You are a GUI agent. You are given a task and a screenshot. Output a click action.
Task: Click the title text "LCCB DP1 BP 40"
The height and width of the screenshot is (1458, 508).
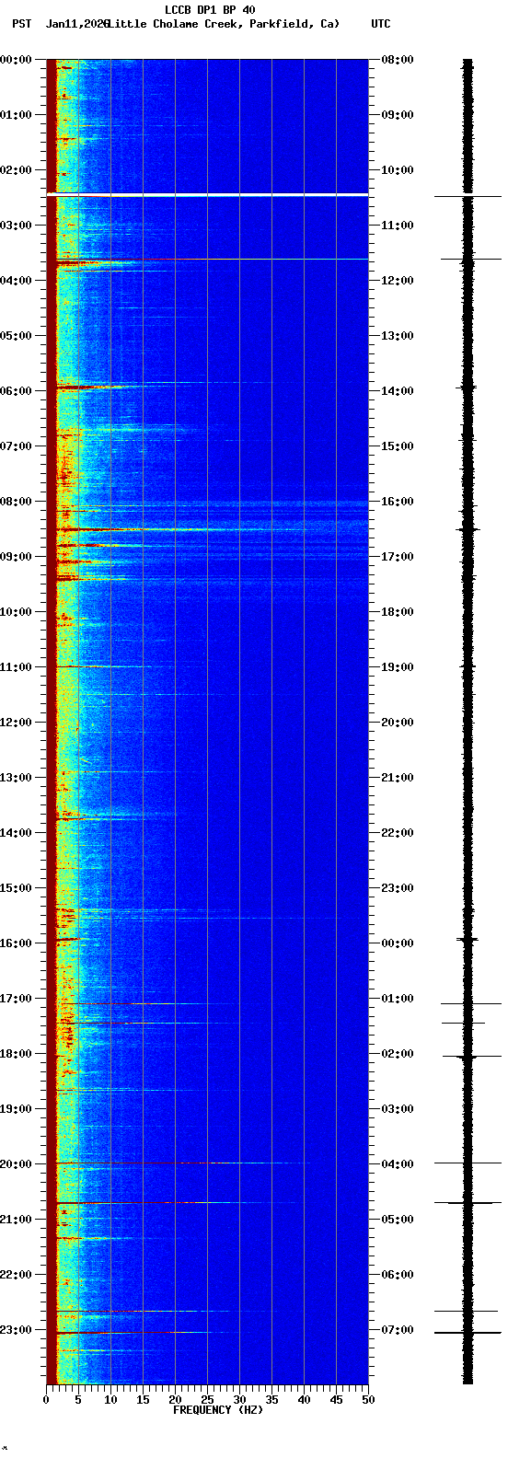coord(210,10)
